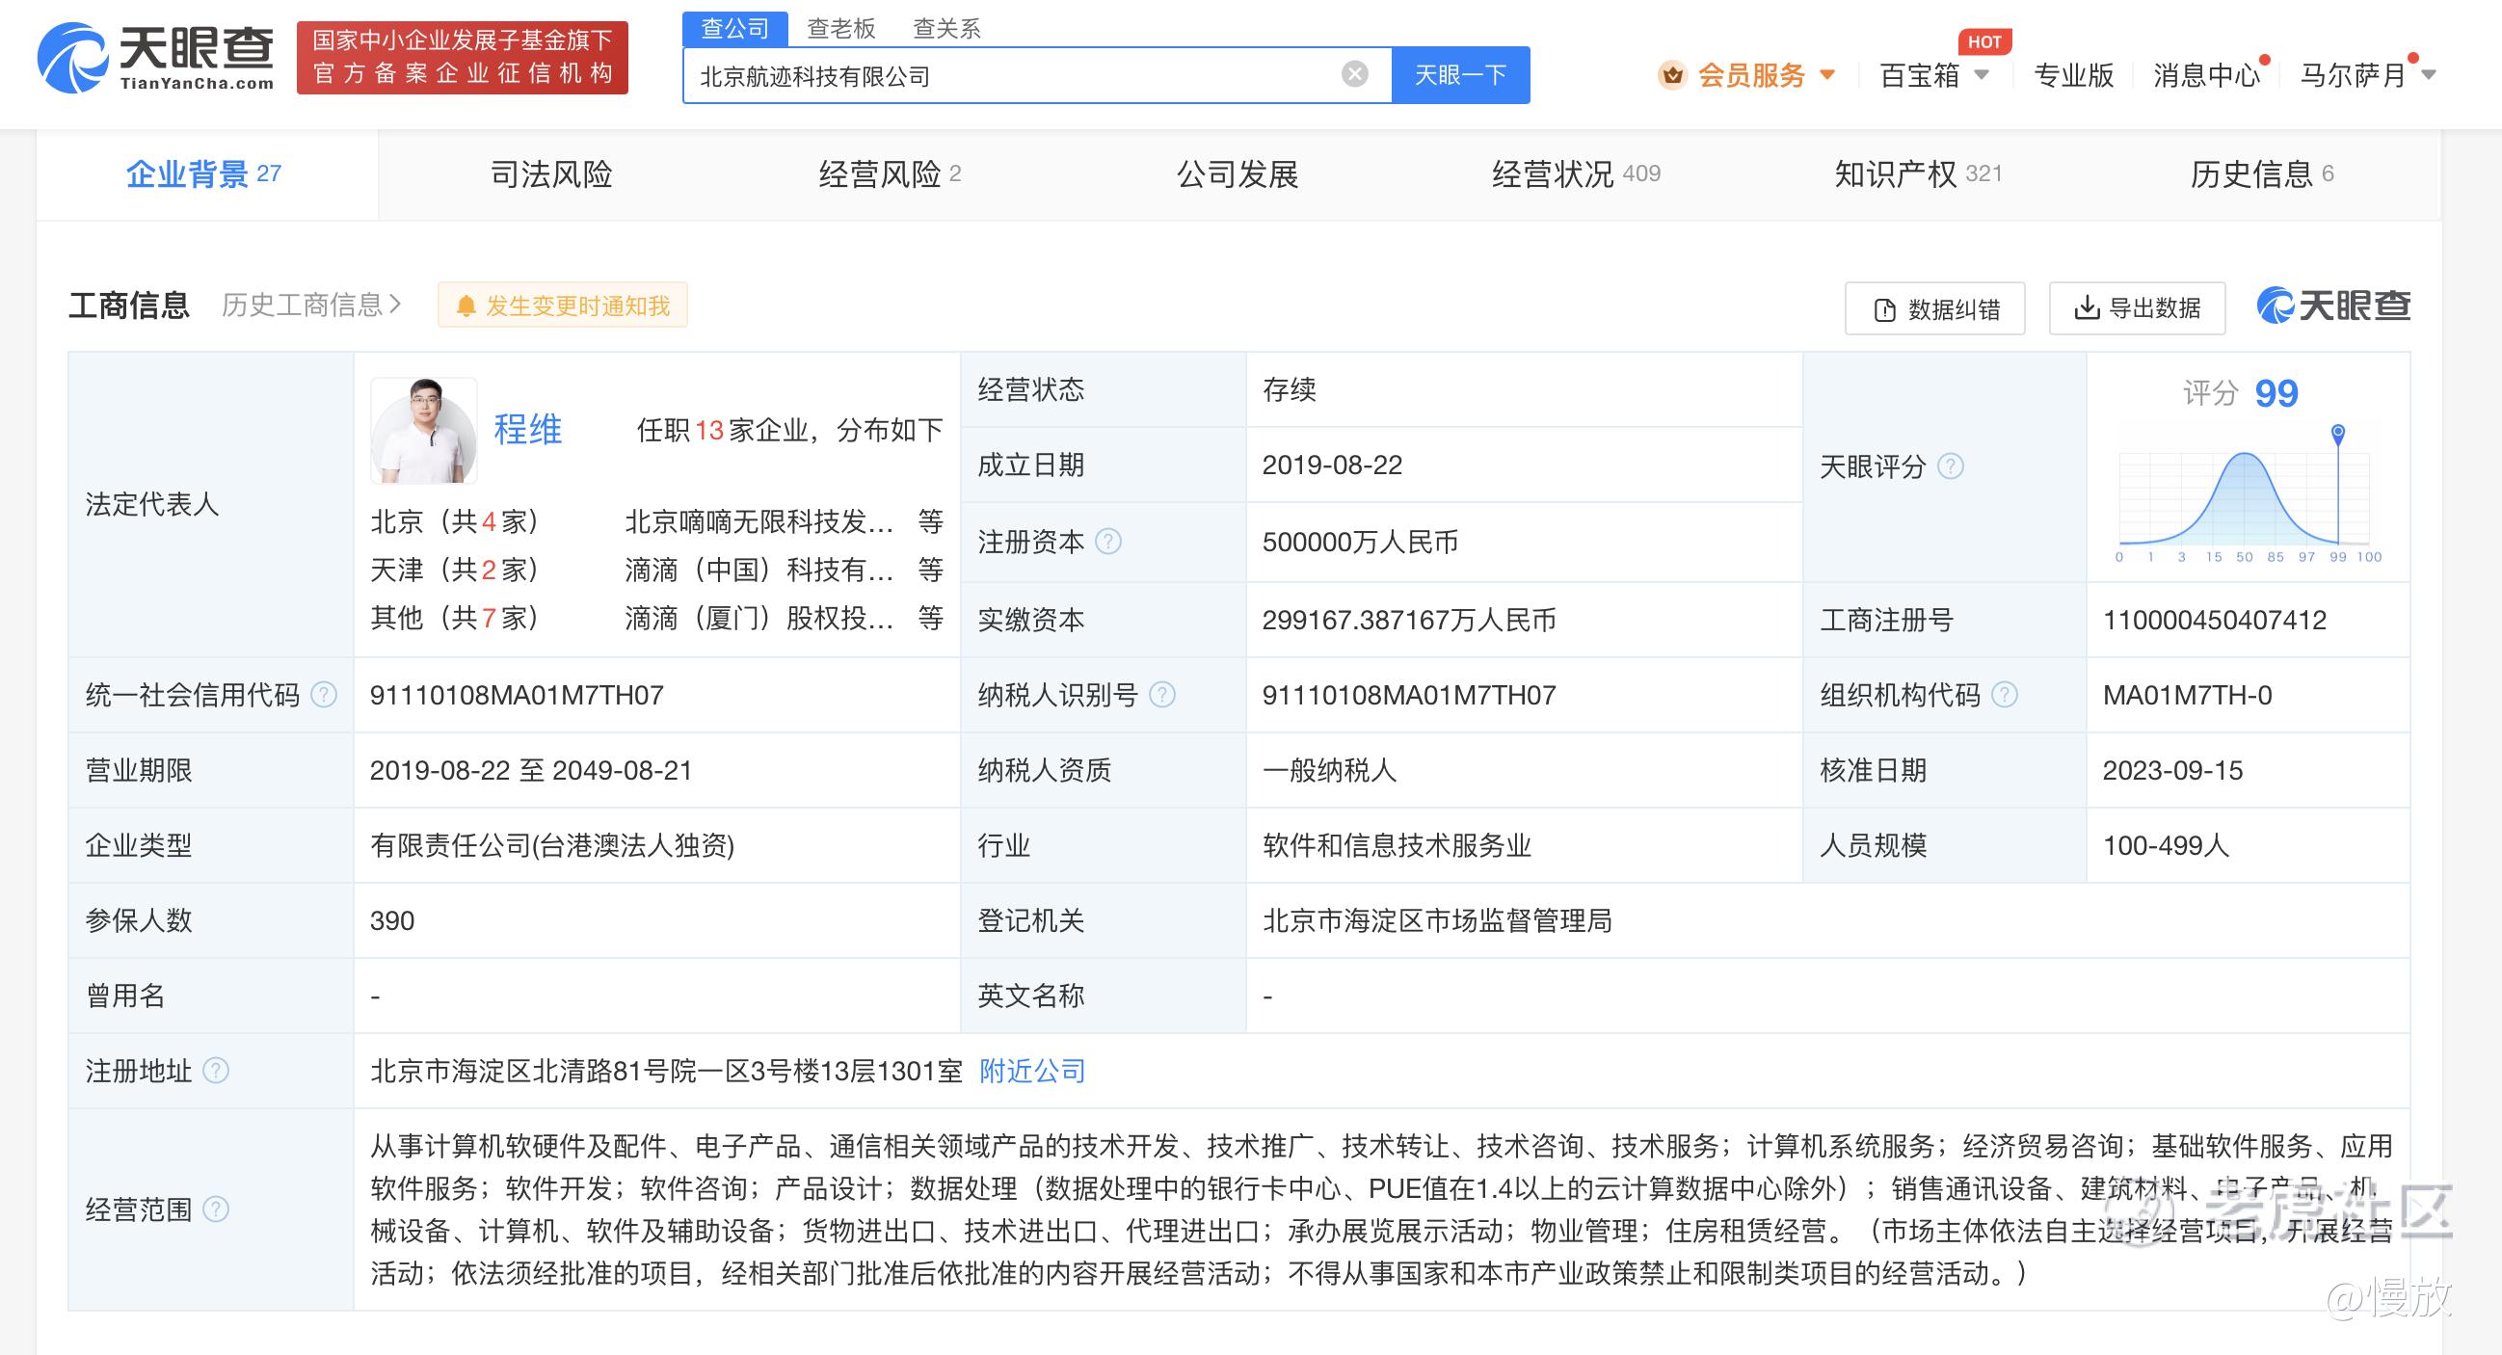This screenshot has height=1355, width=2502.
Task: Click 滴滴（厦门）股权投... company link
Action: tap(759, 617)
